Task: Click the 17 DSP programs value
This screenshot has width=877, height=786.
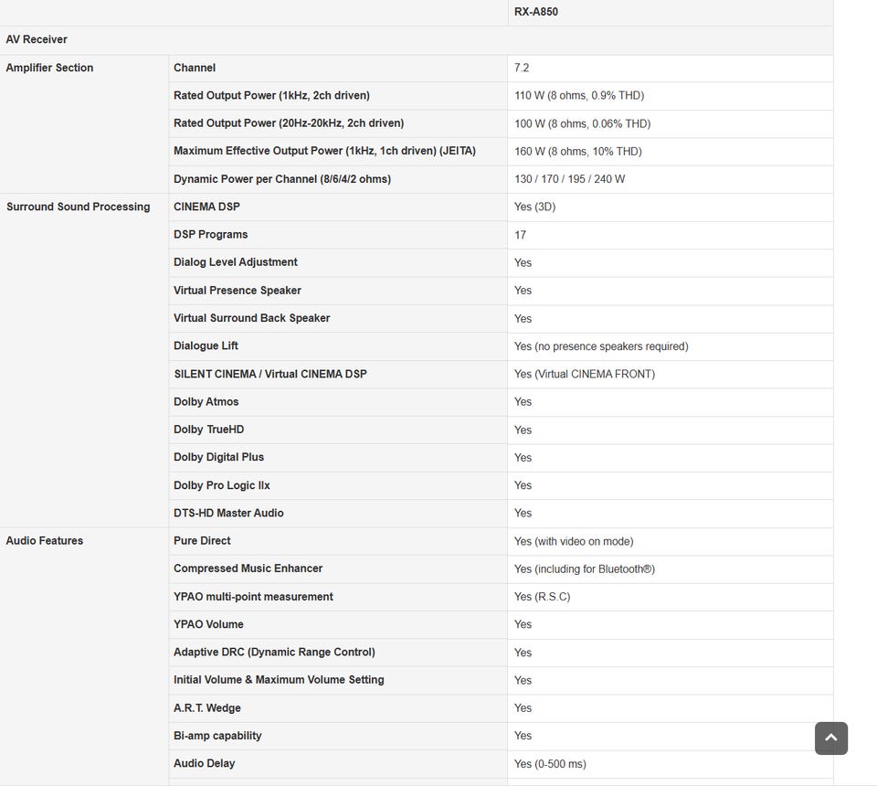Action: point(520,235)
